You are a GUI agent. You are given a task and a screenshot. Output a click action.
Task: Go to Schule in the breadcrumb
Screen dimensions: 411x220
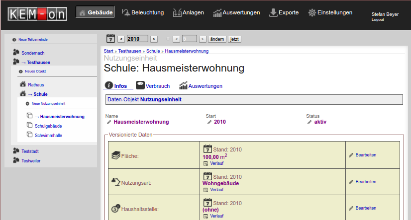(x=153, y=51)
